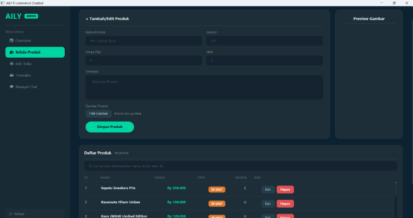
Task: Delete Kacamata Hitam Unisex with Hapus
Action: (x=285, y=204)
